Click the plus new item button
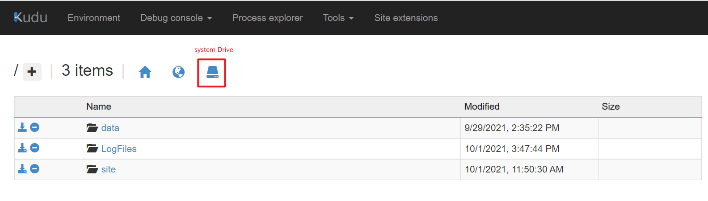 click(32, 72)
